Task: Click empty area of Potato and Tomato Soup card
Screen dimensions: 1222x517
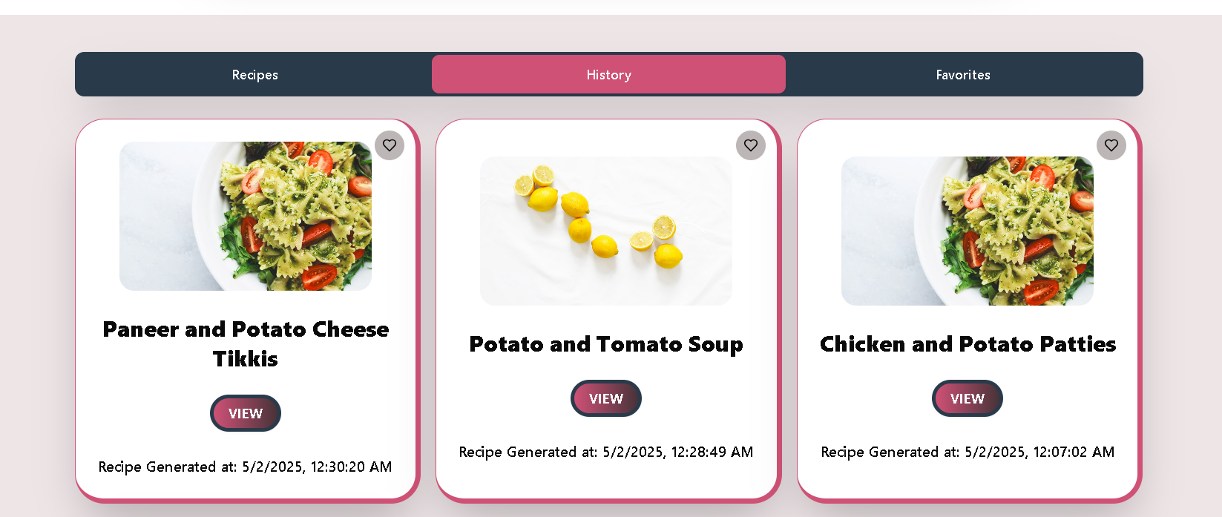Action: 606,480
